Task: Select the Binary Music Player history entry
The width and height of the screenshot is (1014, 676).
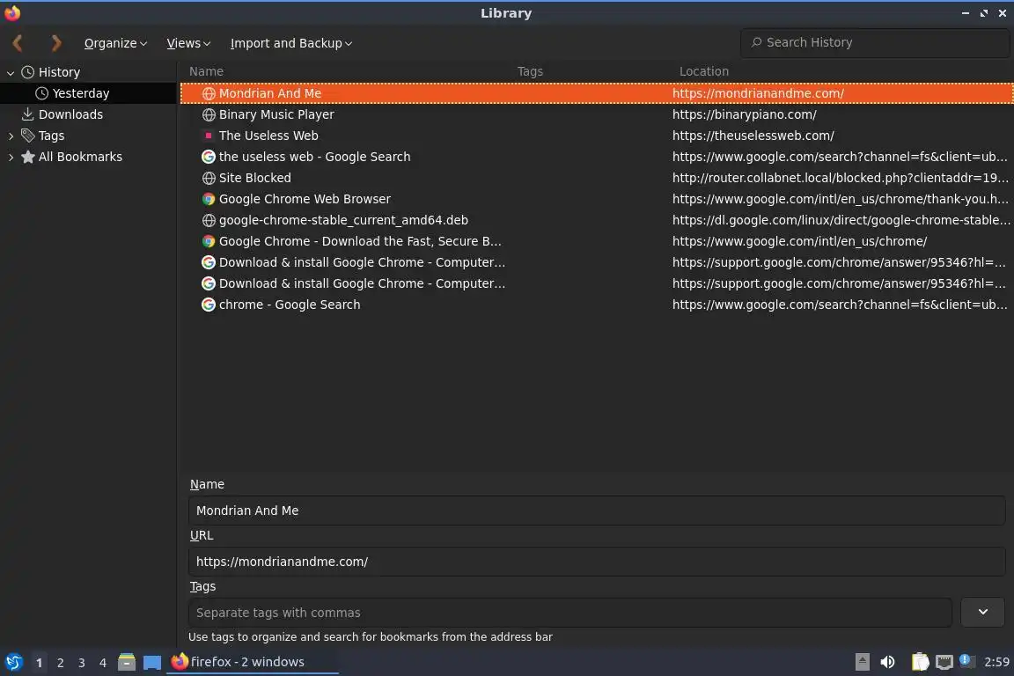Action: tap(276, 114)
